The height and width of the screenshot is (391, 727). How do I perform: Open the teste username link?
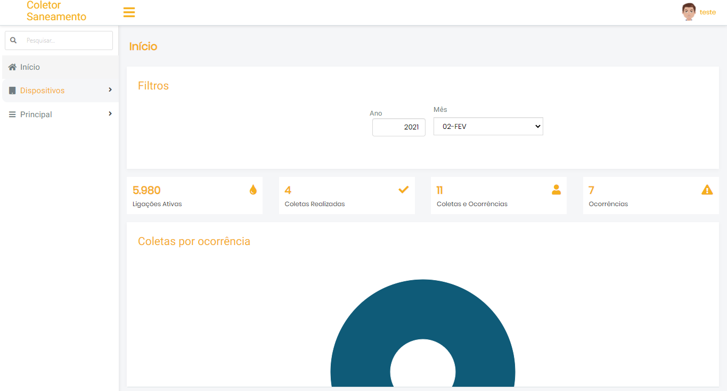(707, 12)
